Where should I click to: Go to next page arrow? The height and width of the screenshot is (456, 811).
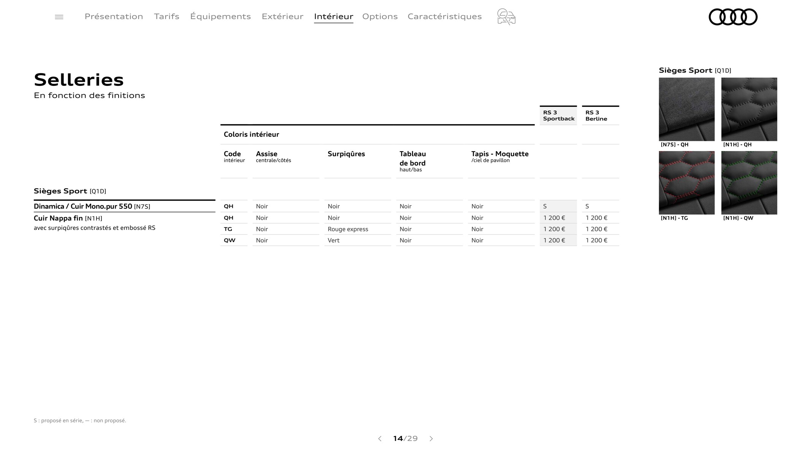pyautogui.click(x=431, y=439)
